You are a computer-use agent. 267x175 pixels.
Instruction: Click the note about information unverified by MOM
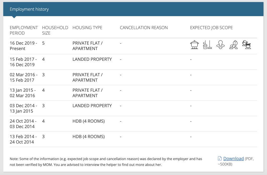[106, 162]
